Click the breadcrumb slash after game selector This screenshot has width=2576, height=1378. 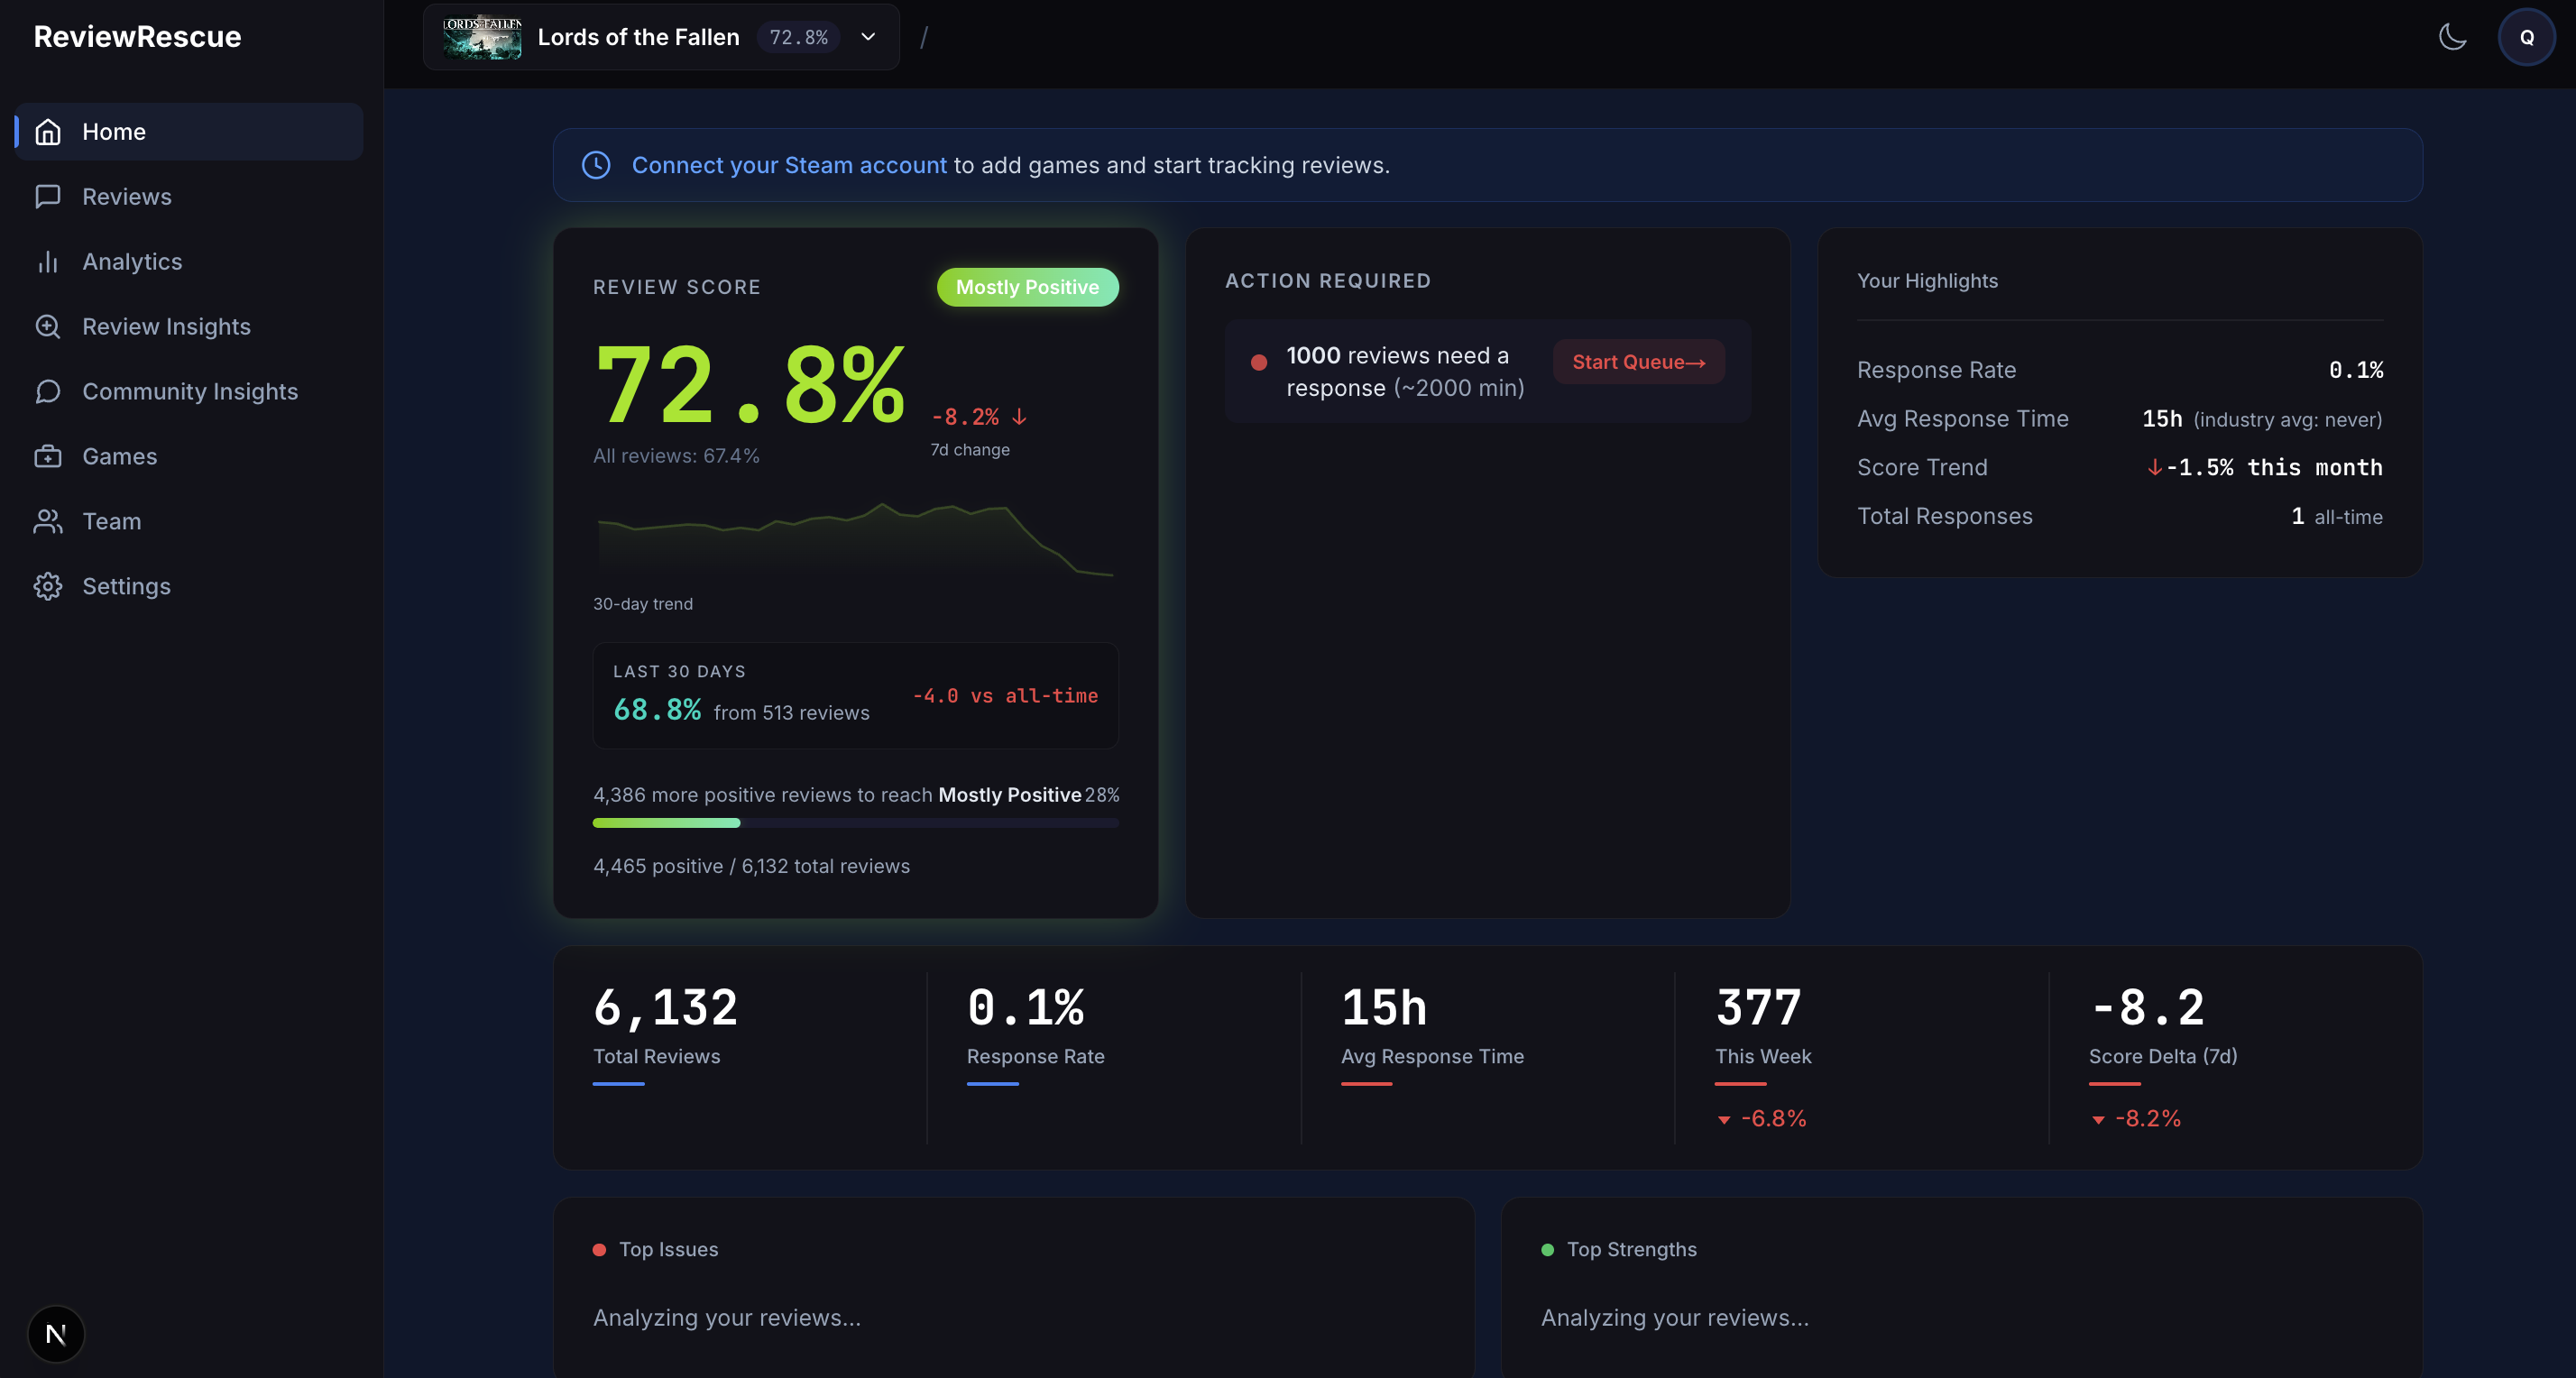pos(924,37)
